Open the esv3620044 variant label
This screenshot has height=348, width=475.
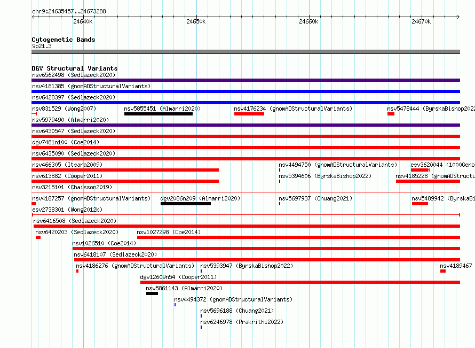pos(442,165)
